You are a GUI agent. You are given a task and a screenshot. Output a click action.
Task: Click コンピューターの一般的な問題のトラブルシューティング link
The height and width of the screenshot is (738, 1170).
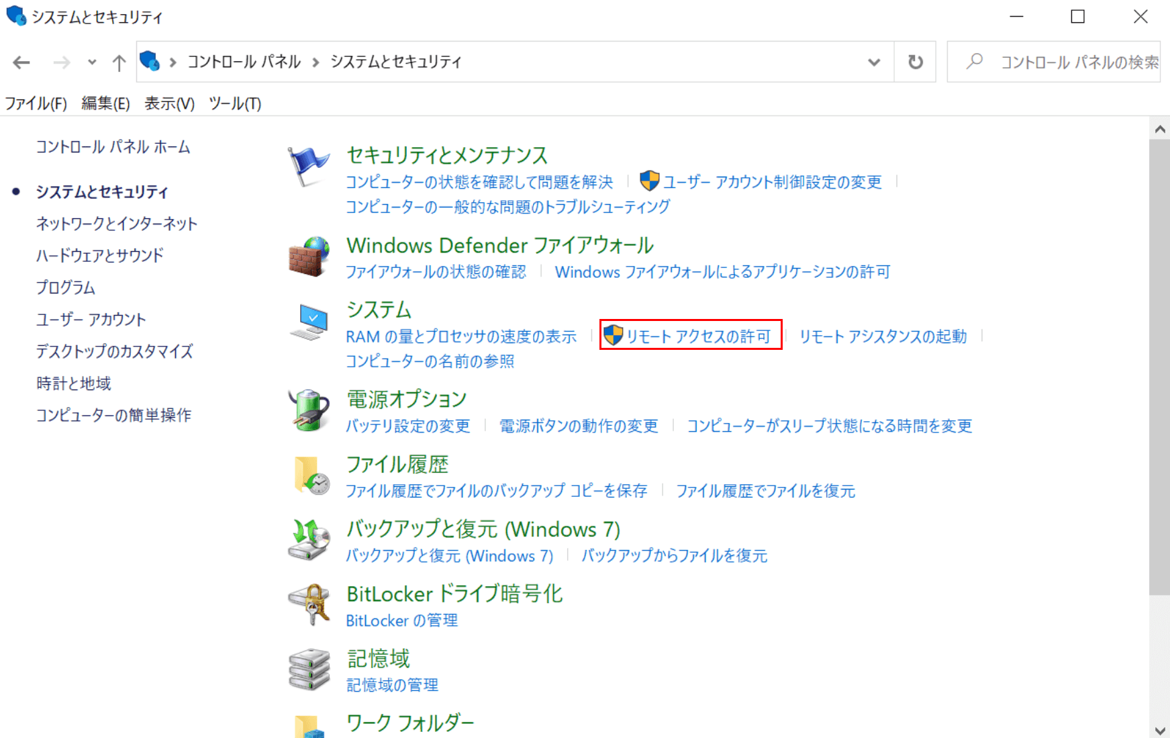point(508,207)
